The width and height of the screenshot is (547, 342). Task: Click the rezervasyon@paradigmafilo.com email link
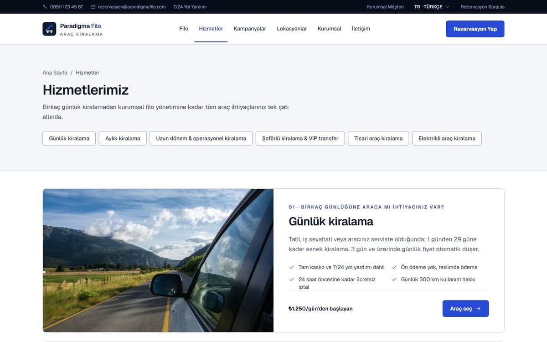coord(132,7)
